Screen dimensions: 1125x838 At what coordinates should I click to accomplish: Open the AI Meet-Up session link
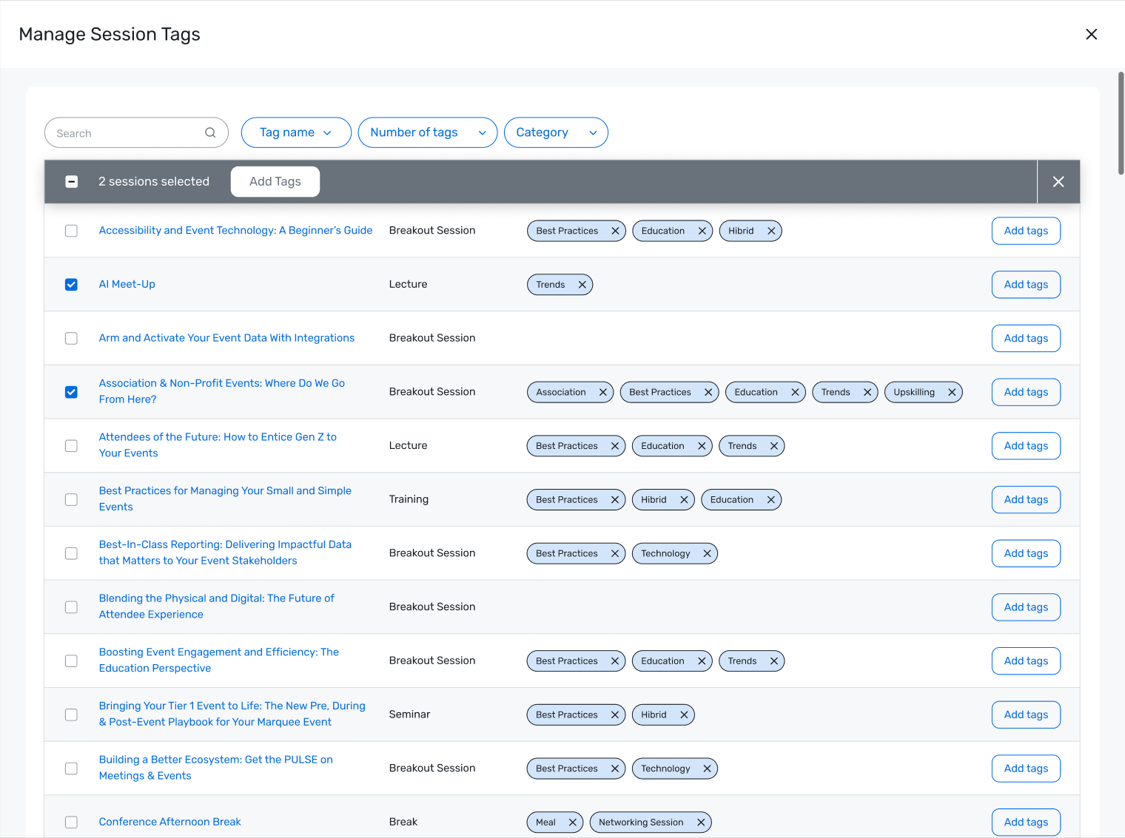point(127,284)
